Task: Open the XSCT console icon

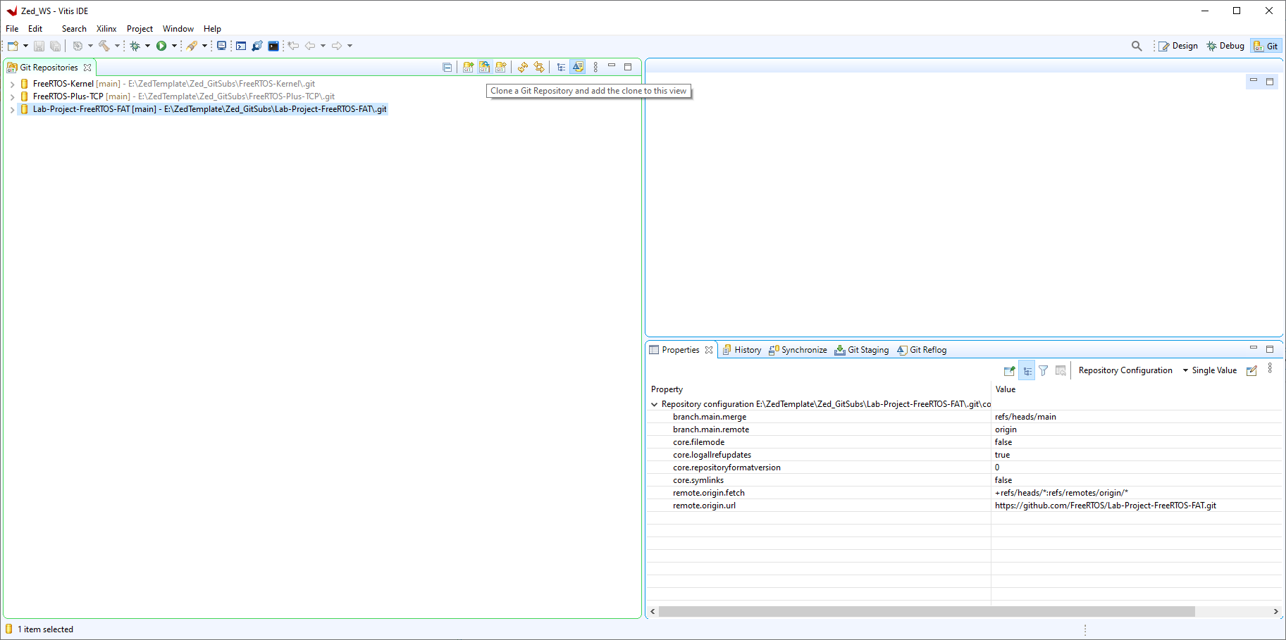Action: pyautogui.click(x=241, y=46)
